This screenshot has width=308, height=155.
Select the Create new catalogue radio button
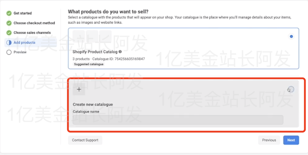291,89
